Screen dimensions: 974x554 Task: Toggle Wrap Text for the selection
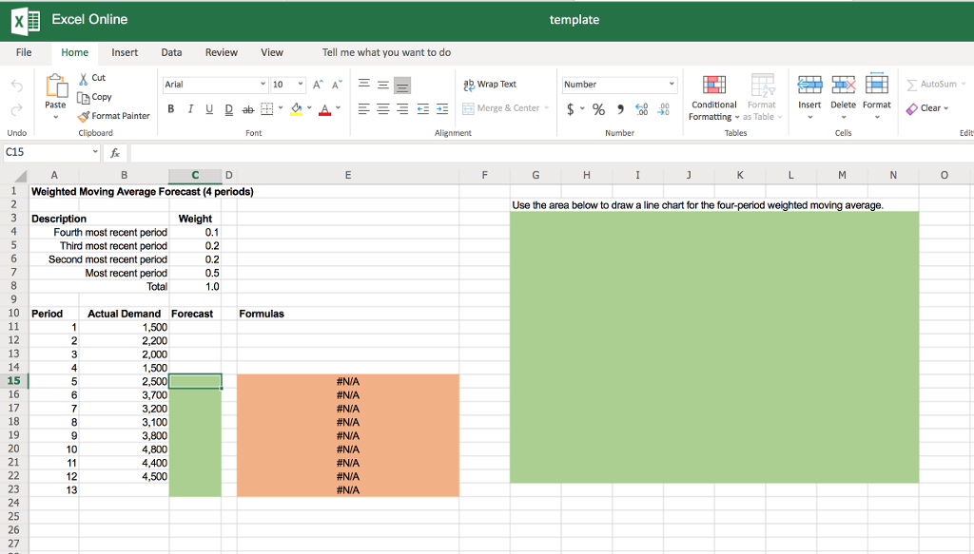click(x=493, y=84)
